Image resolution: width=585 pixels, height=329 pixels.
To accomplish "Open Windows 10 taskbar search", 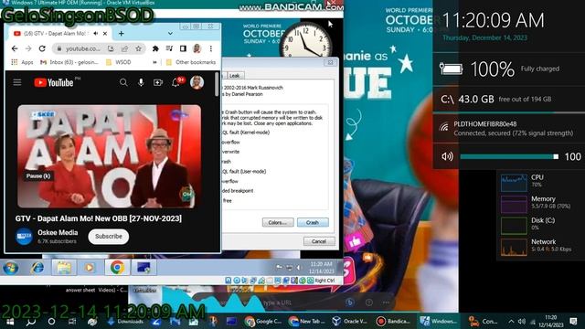I will click(x=31, y=321).
